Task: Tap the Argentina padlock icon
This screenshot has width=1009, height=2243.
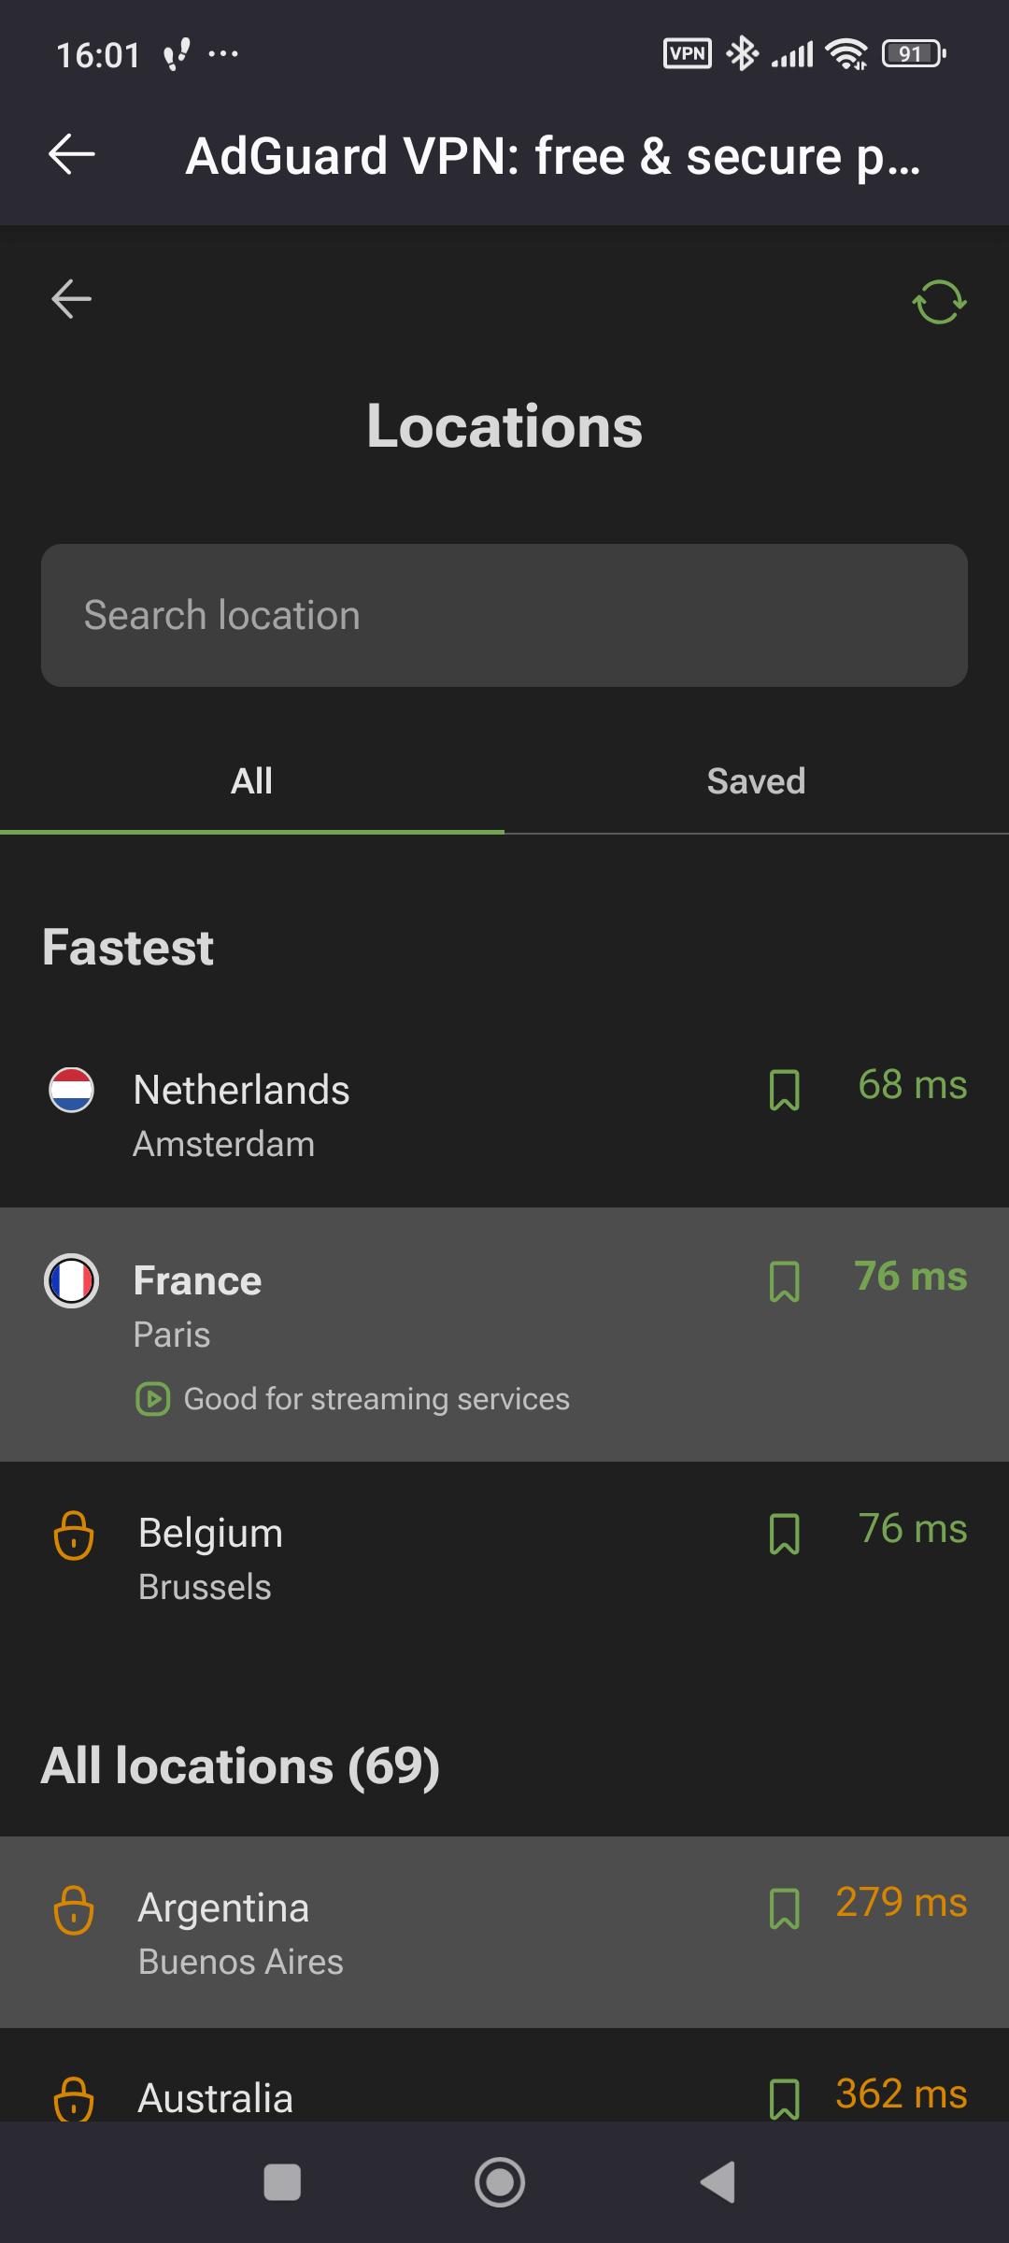Action: click(x=74, y=1909)
